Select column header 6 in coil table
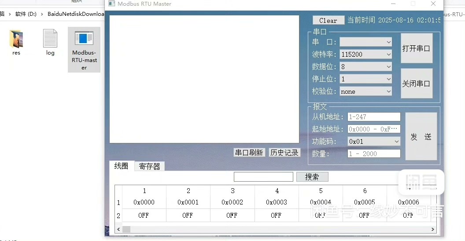465x241 pixels. (365, 191)
